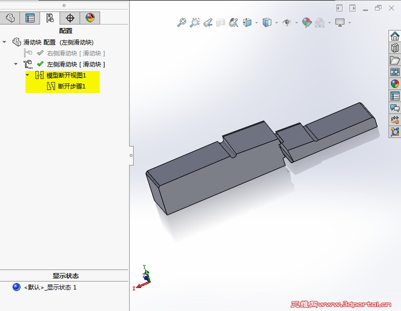Click the 右侧滑动块 configuration icon
The height and width of the screenshot is (311, 401).
[x=28, y=53]
